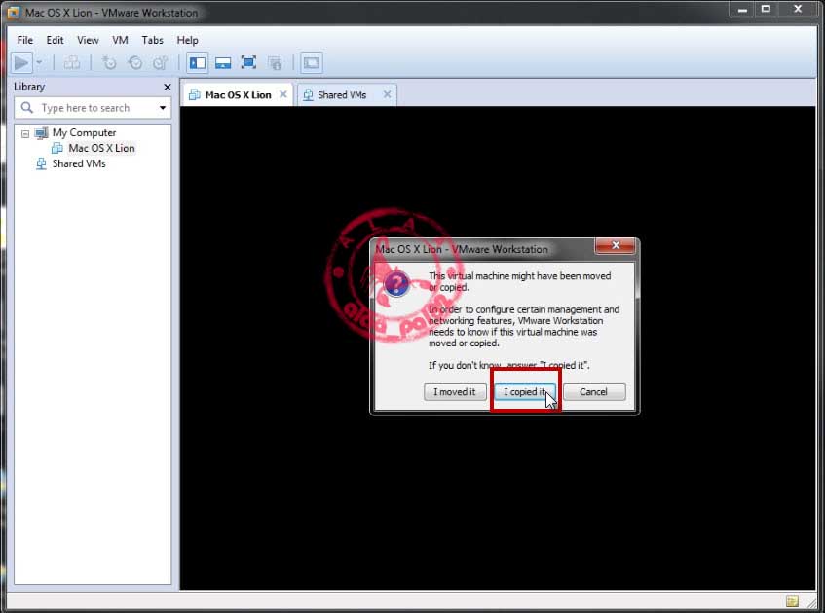Image resolution: width=825 pixels, height=613 pixels.
Task: Click the Shared VMs tree icon
Action: pos(41,164)
